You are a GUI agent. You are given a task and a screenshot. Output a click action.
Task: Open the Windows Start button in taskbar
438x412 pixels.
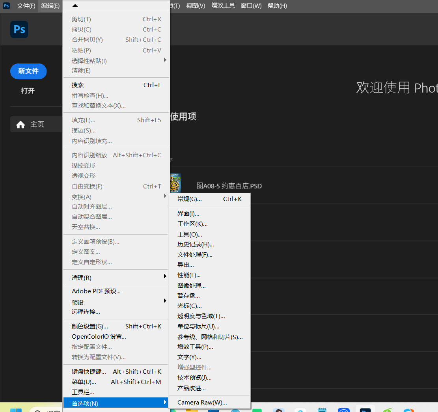tap(16, 410)
